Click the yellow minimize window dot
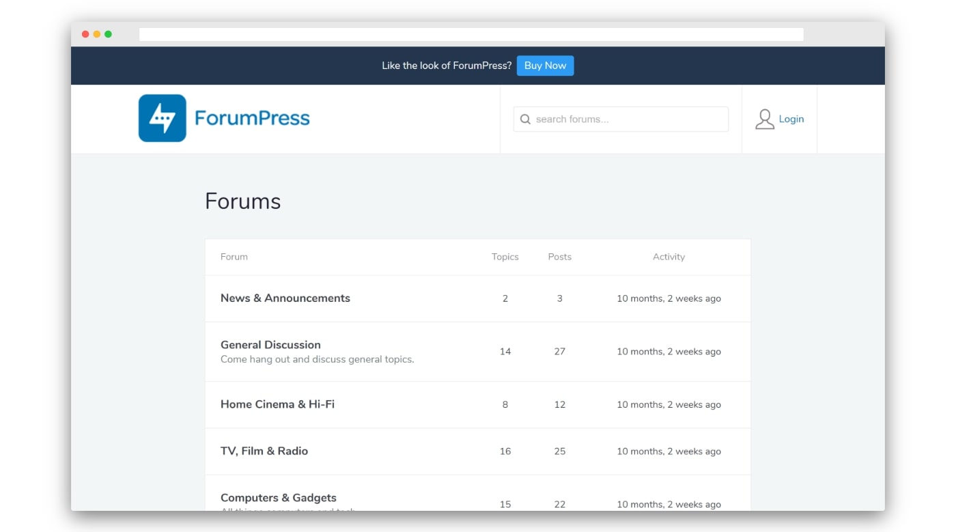Viewport: 956px width, 532px height. click(97, 34)
